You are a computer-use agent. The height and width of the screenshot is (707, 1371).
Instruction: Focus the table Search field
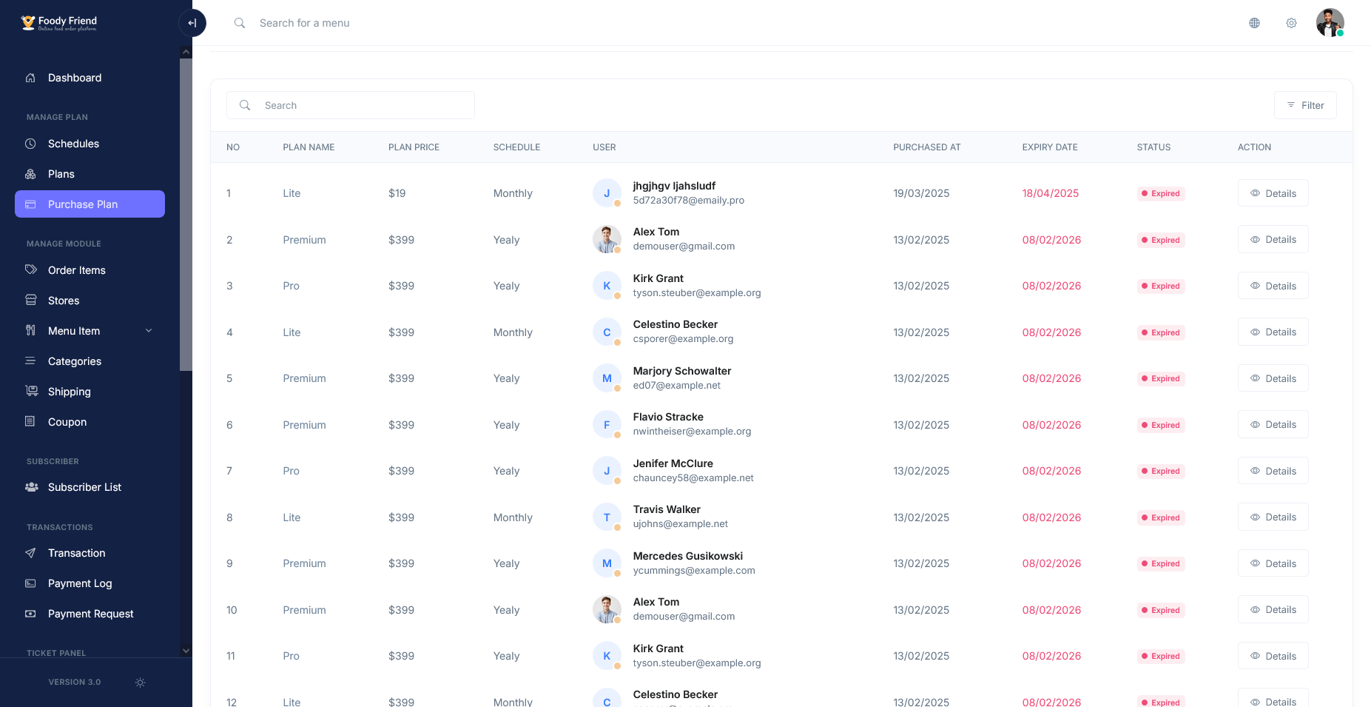coord(351,105)
